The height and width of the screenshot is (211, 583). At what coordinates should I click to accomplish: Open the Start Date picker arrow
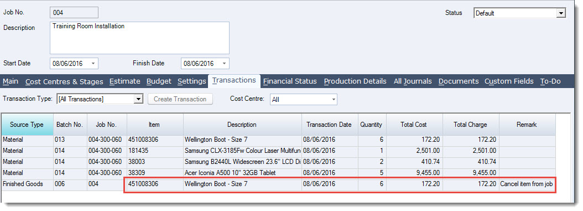click(x=93, y=64)
